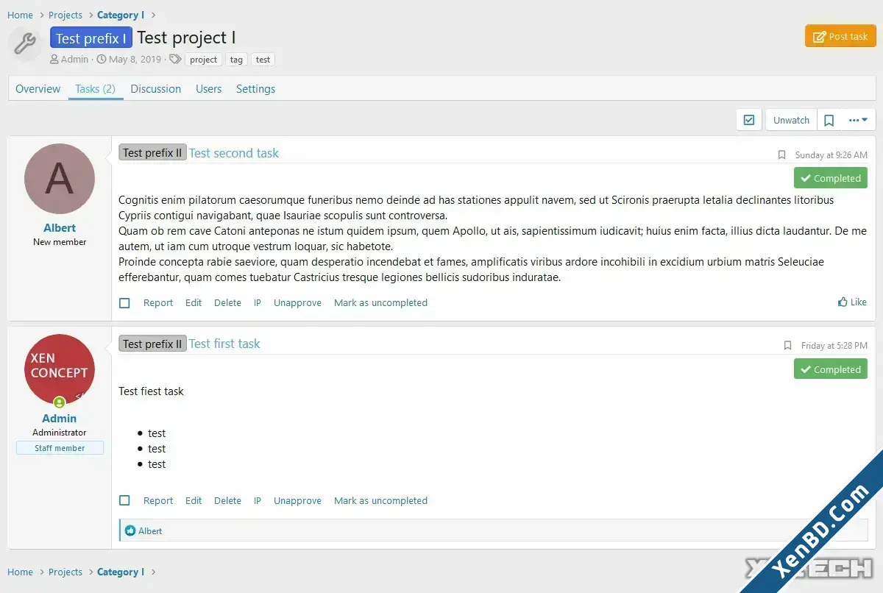883x593 pixels.
Task: Switch to the Discussion tab
Action: [x=155, y=89]
